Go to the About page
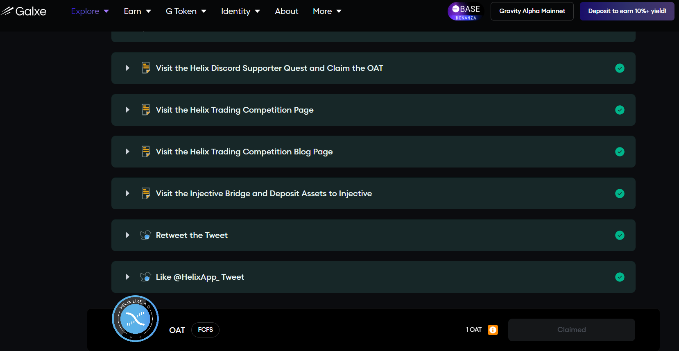 tap(287, 11)
